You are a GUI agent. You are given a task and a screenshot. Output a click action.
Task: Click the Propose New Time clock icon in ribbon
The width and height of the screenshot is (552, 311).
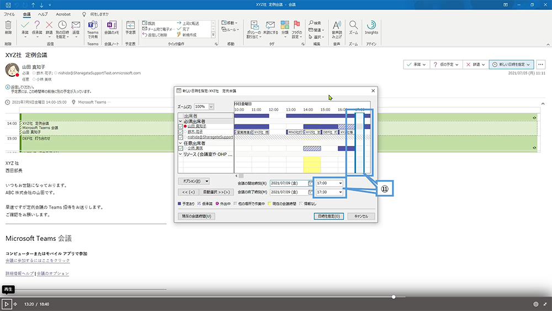[62, 25]
